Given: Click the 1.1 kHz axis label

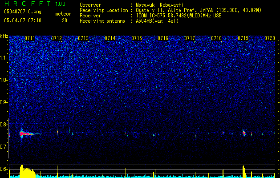Looking at the screenshot, I should click(x=4, y=58).
